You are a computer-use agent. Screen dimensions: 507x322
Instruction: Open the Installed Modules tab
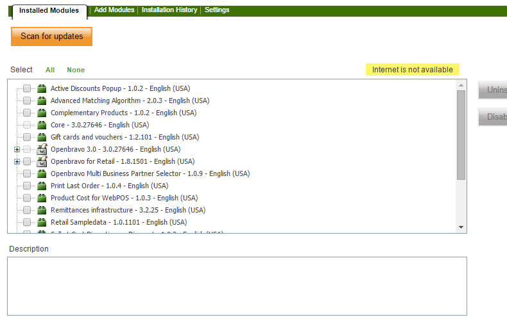tap(49, 11)
